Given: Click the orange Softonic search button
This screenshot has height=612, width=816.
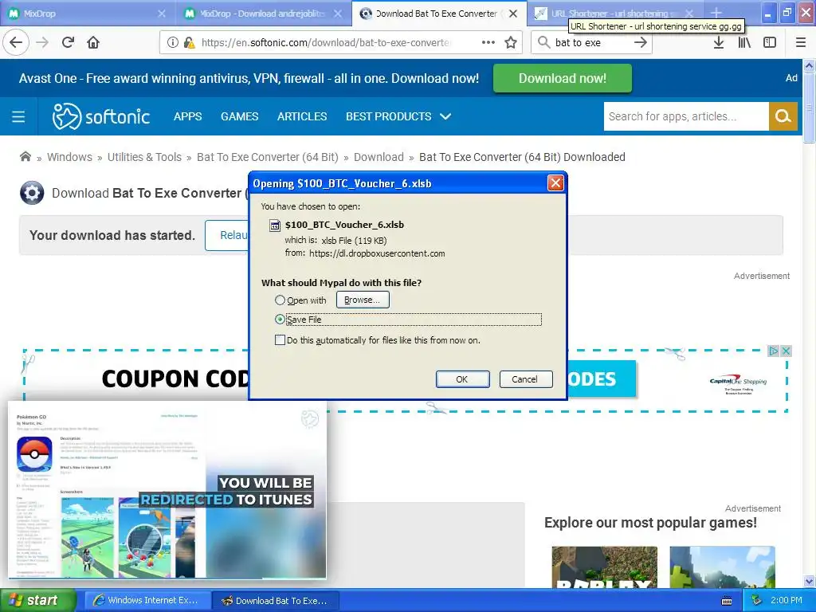Looking at the screenshot, I should tap(783, 116).
